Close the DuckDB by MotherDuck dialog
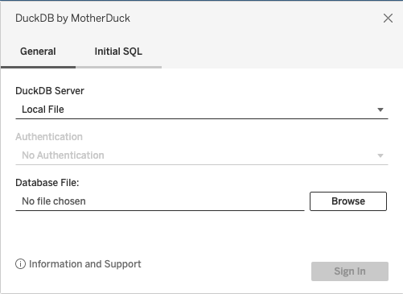The width and height of the screenshot is (403, 294). coord(388,19)
